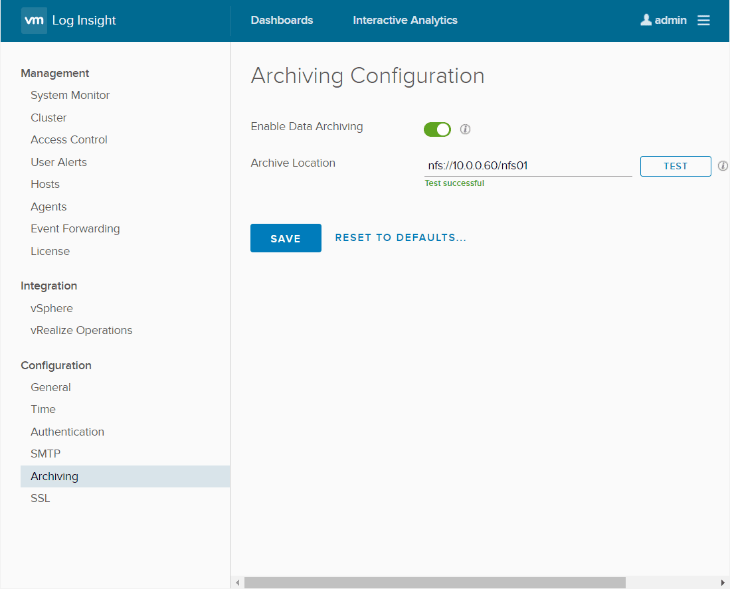Select Agents in sidebar
The height and width of the screenshot is (589, 730).
pyautogui.click(x=48, y=207)
